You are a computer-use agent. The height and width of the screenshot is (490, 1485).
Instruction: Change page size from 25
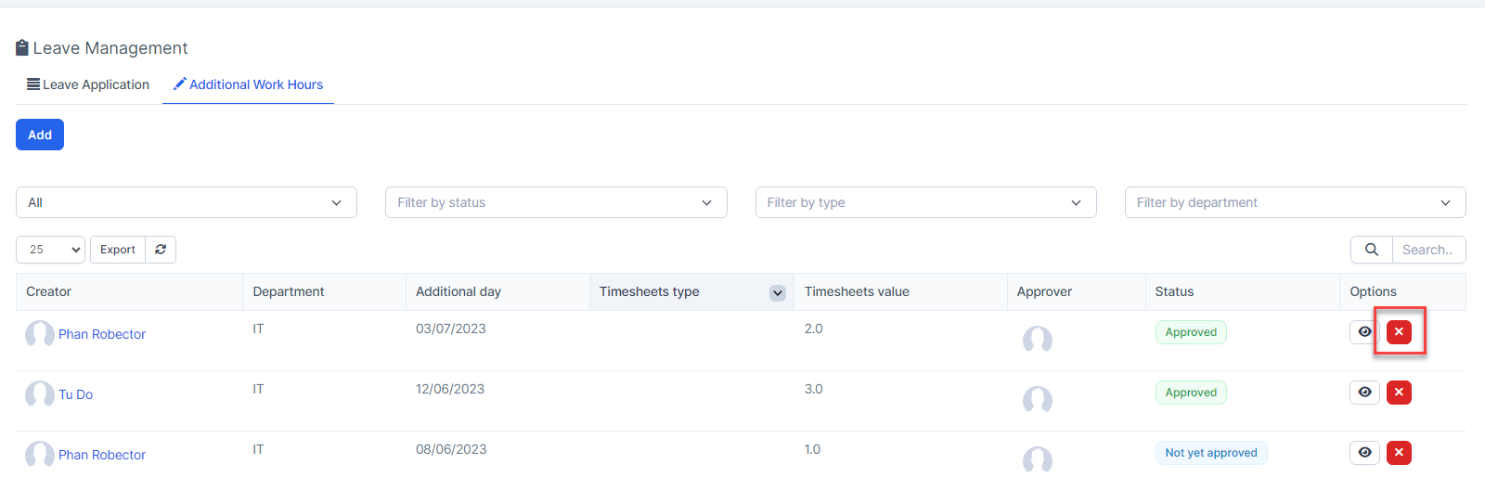point(50,250)
